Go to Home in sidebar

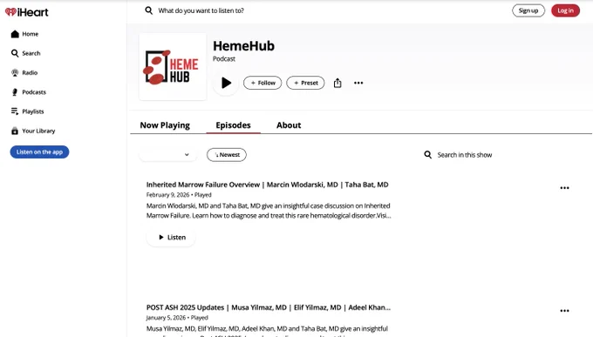pyautogui.click(x=25, y=34)
